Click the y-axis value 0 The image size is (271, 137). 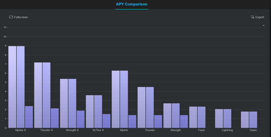click(5, 128)
